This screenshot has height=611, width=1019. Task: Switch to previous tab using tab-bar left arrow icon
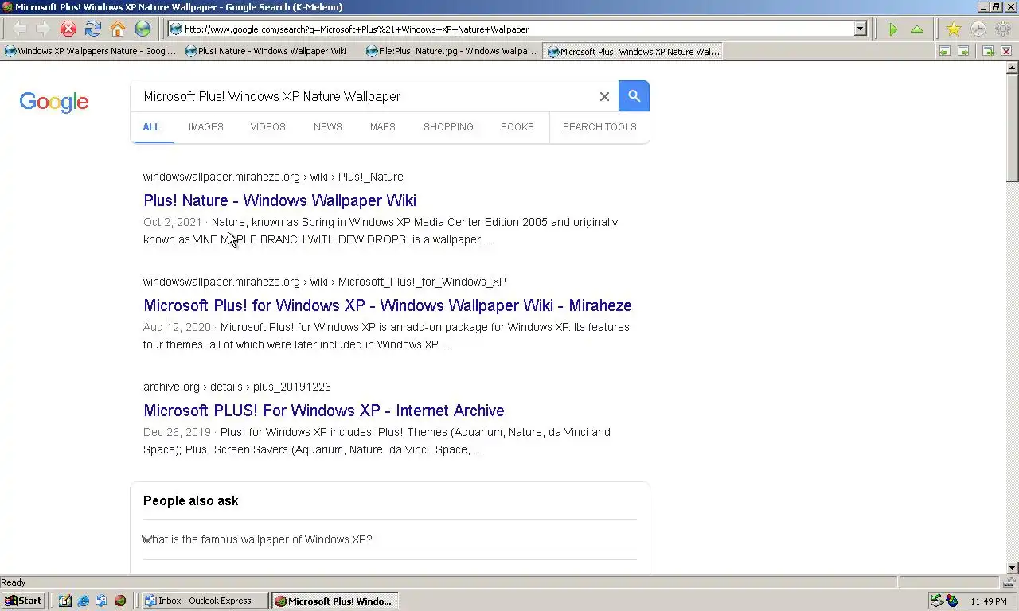tap(944, 51)
